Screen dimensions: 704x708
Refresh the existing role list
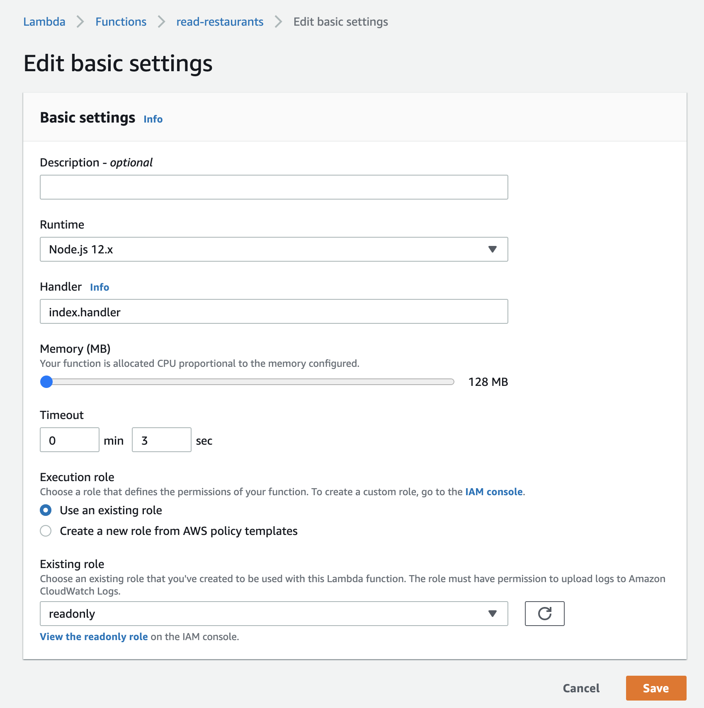[544, 614]
